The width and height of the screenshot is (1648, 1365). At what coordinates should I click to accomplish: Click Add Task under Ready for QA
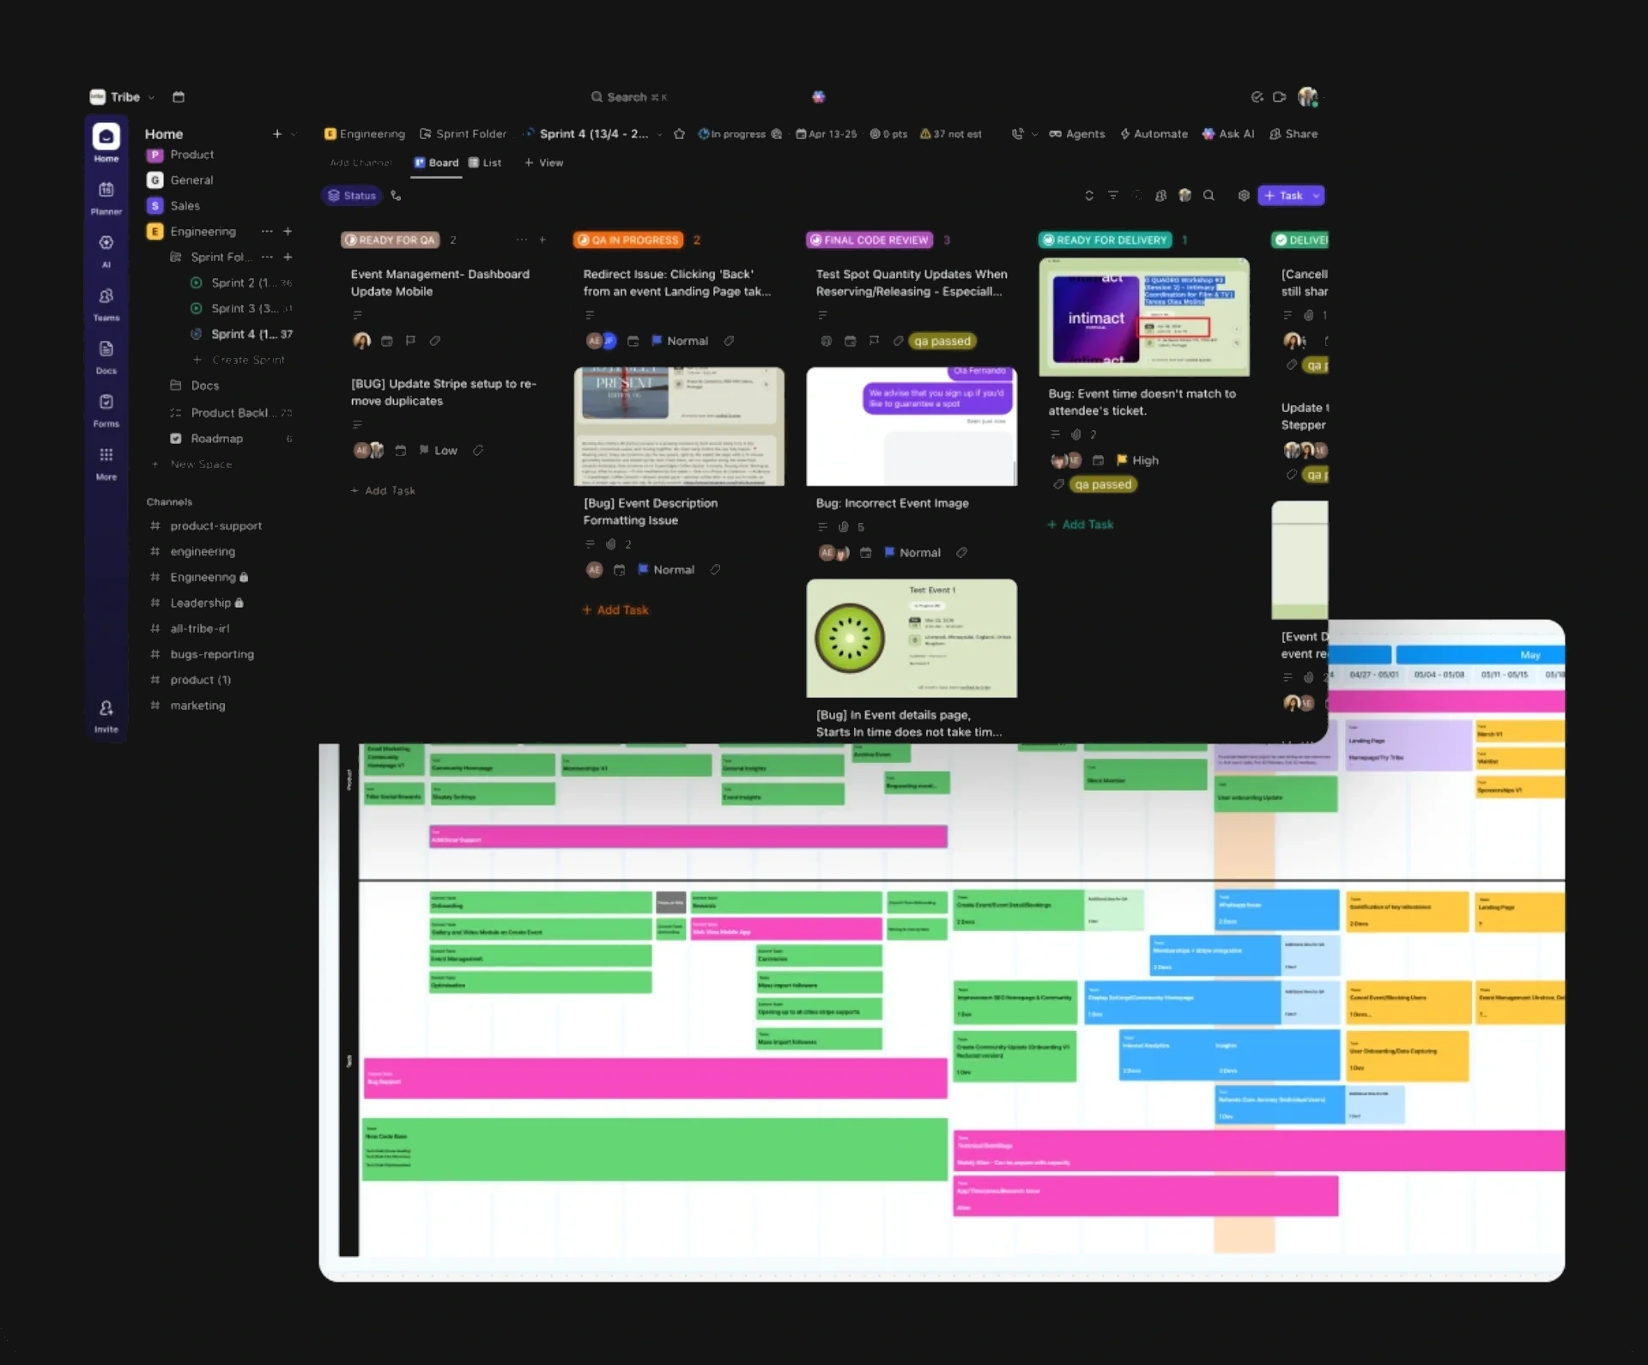pyautogui.click(x=383, y=490)
